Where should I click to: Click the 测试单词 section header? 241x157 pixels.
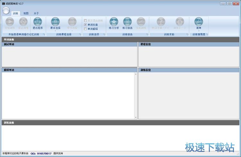click(69, 44)
